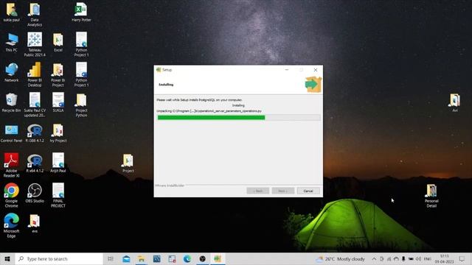Open the Data Analytics folder

tap(35, 15)
